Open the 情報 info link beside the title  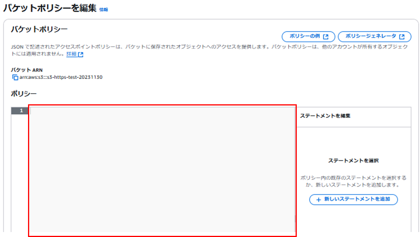[103, 10]
